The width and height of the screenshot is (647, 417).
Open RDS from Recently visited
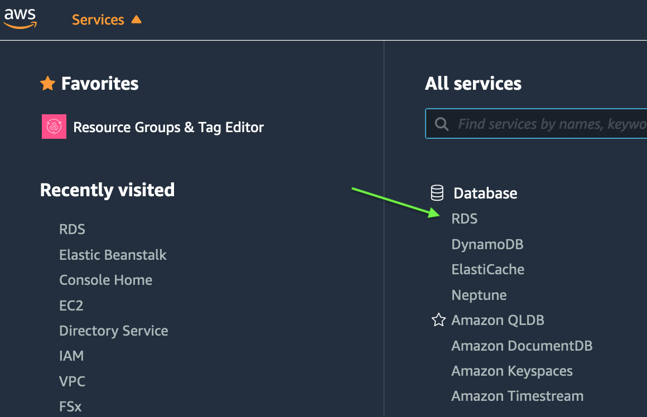(72, 229)
